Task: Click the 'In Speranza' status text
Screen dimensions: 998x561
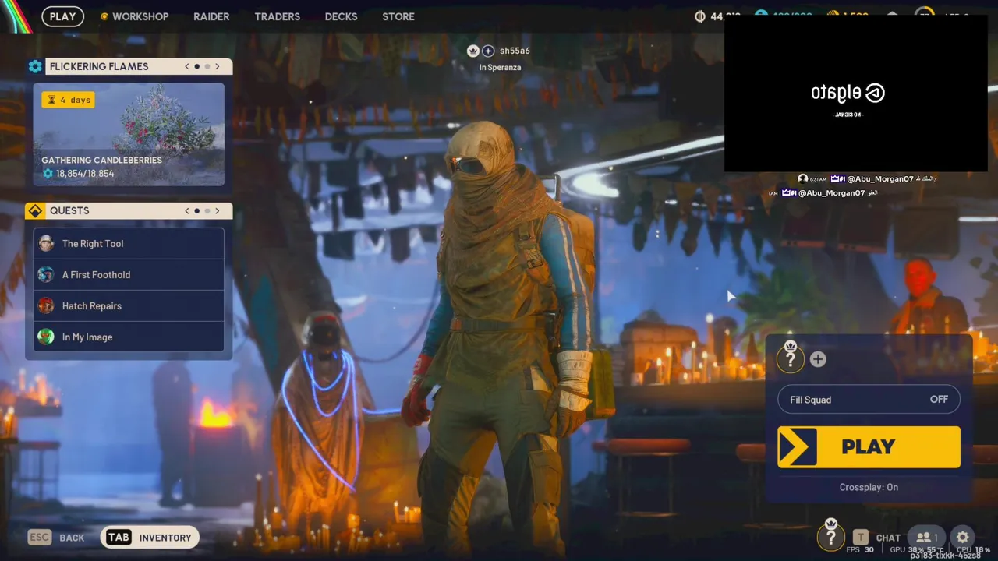Action: 501,67
